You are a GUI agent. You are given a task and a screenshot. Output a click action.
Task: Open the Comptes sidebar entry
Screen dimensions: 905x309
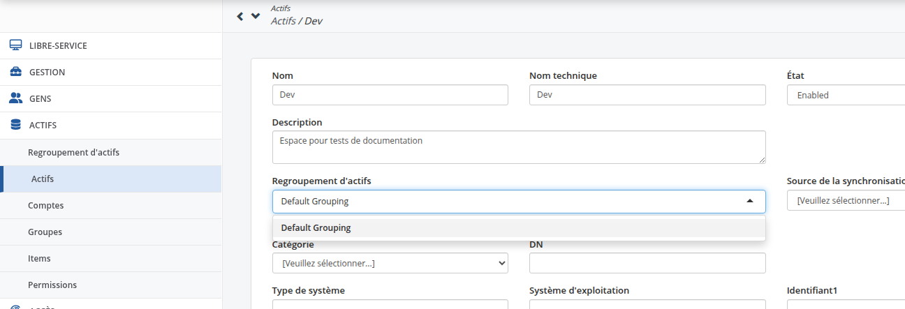point(111,205)
